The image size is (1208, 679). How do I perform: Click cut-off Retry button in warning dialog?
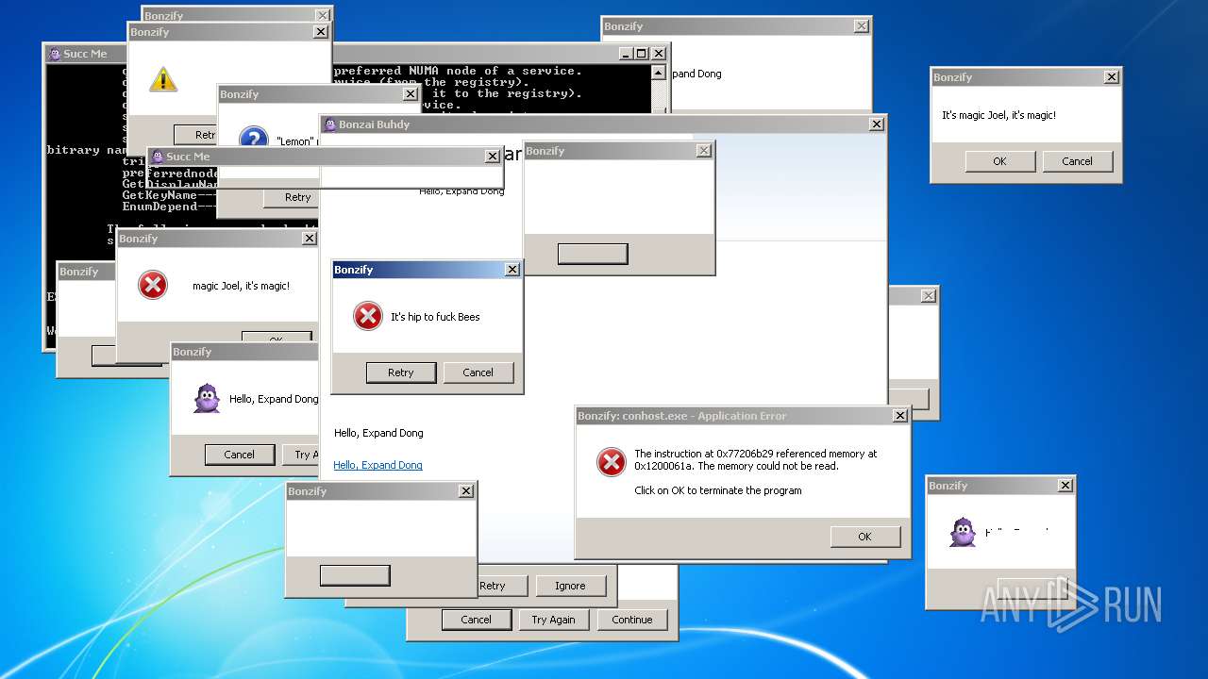point(196,135)
